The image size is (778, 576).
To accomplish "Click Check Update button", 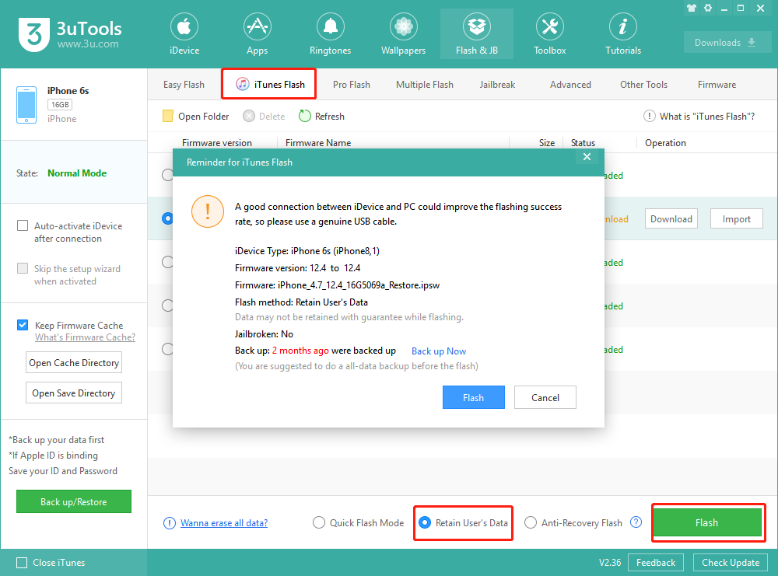I will [731, 563].
